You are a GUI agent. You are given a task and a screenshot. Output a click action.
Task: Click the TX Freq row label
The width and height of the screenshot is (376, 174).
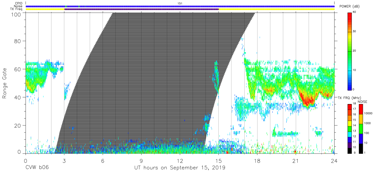coord(17,9)
